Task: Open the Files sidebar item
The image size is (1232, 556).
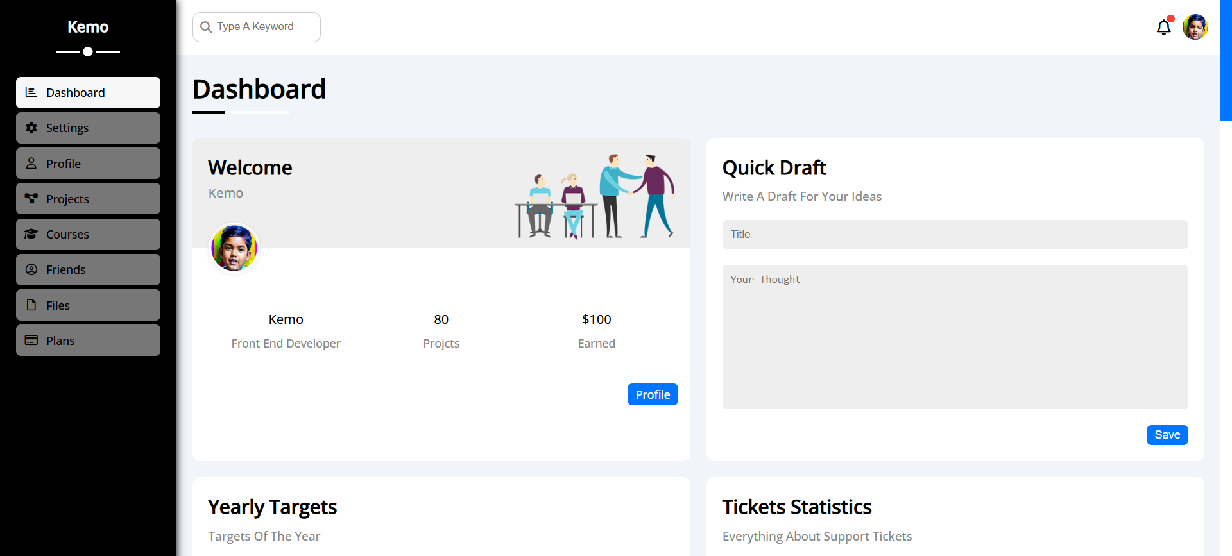Action: (x=88, y=305)
